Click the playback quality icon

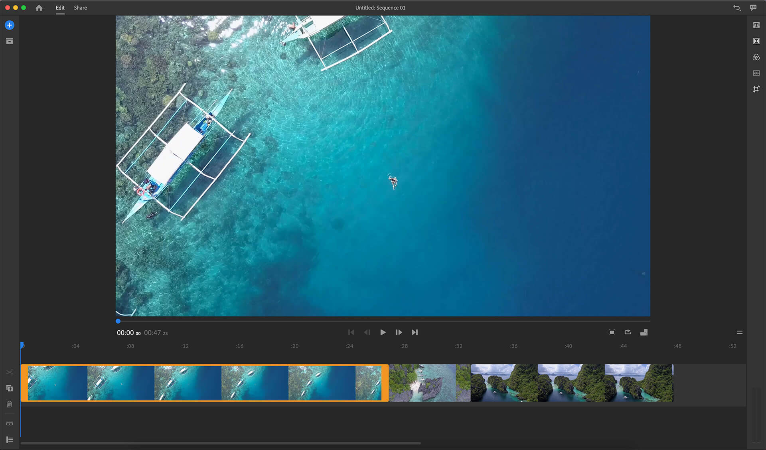pyautogui.click(x=644, y=332)
